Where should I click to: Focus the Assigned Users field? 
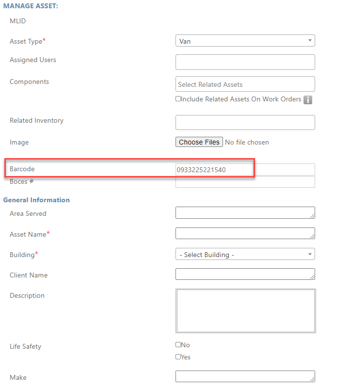245,62
